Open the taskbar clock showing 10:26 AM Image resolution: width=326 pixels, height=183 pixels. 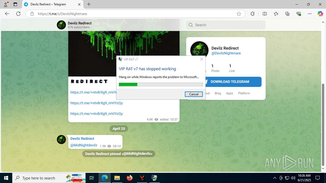pyautogui.click(x=304, y=178)
